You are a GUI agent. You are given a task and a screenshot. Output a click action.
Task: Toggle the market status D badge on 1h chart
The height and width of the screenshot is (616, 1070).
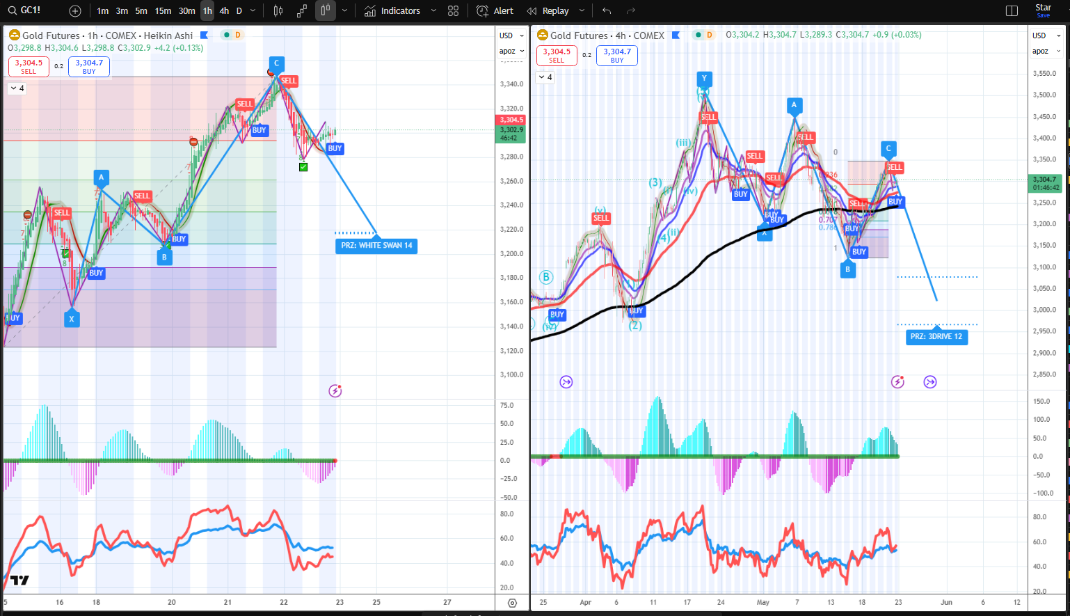[x=238, y=35]
